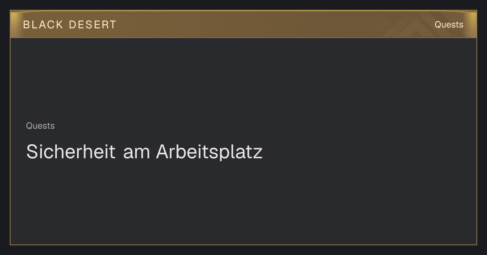The width and height of the screenshot is (487, 255).
Task: Click the word BLACK in the logo
Action: pyautogui.click(x=43, y=25)
